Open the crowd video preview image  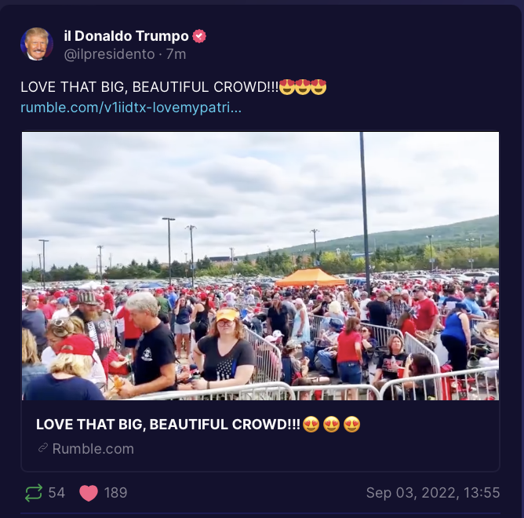(260, 266)
